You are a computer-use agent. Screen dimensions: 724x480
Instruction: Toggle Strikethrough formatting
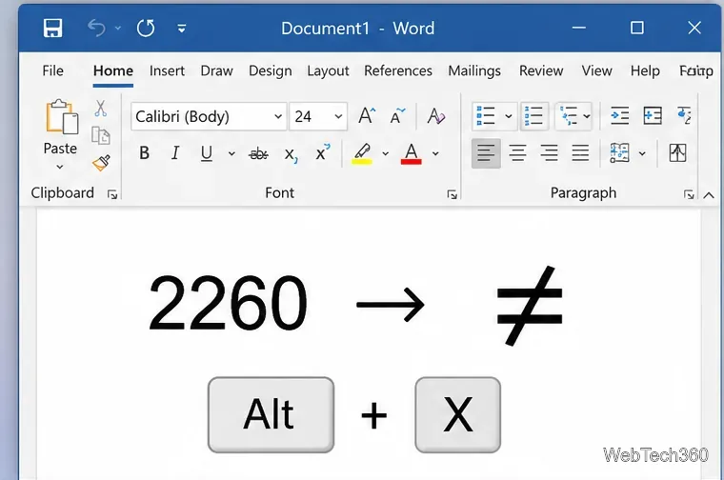(x=258, y=153)
